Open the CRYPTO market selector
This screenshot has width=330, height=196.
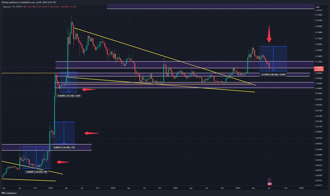pos(19,7)
